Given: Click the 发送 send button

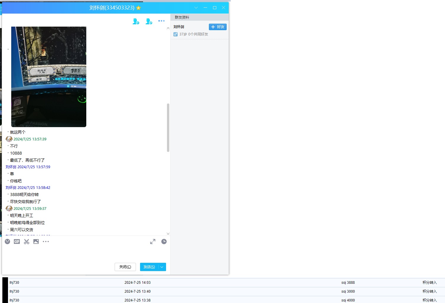Looking at the screenshot, I should [x=149, y=267].
